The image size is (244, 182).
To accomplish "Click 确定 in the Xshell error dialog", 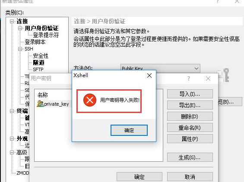I will pos(129,130).
